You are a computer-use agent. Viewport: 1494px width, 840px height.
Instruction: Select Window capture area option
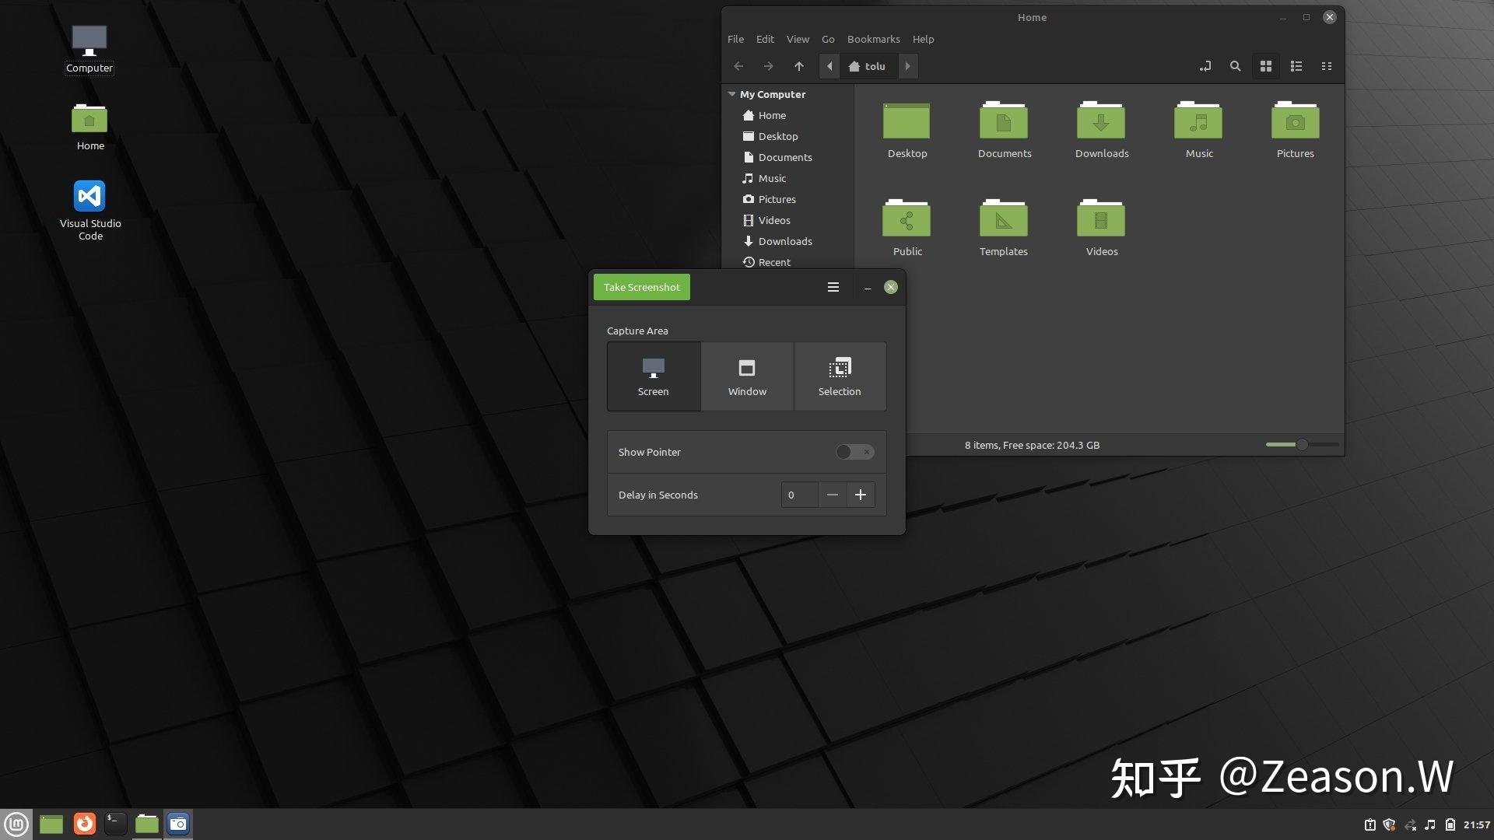pyautogui.click(x=747, y=376)
